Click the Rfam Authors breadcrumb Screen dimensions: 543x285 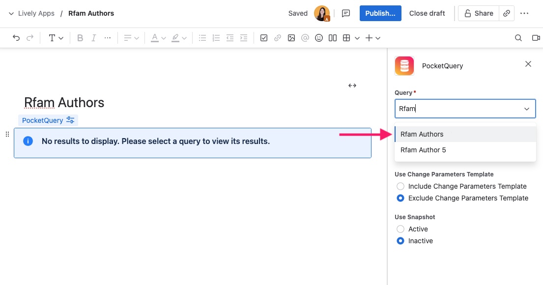coord(91,13)
